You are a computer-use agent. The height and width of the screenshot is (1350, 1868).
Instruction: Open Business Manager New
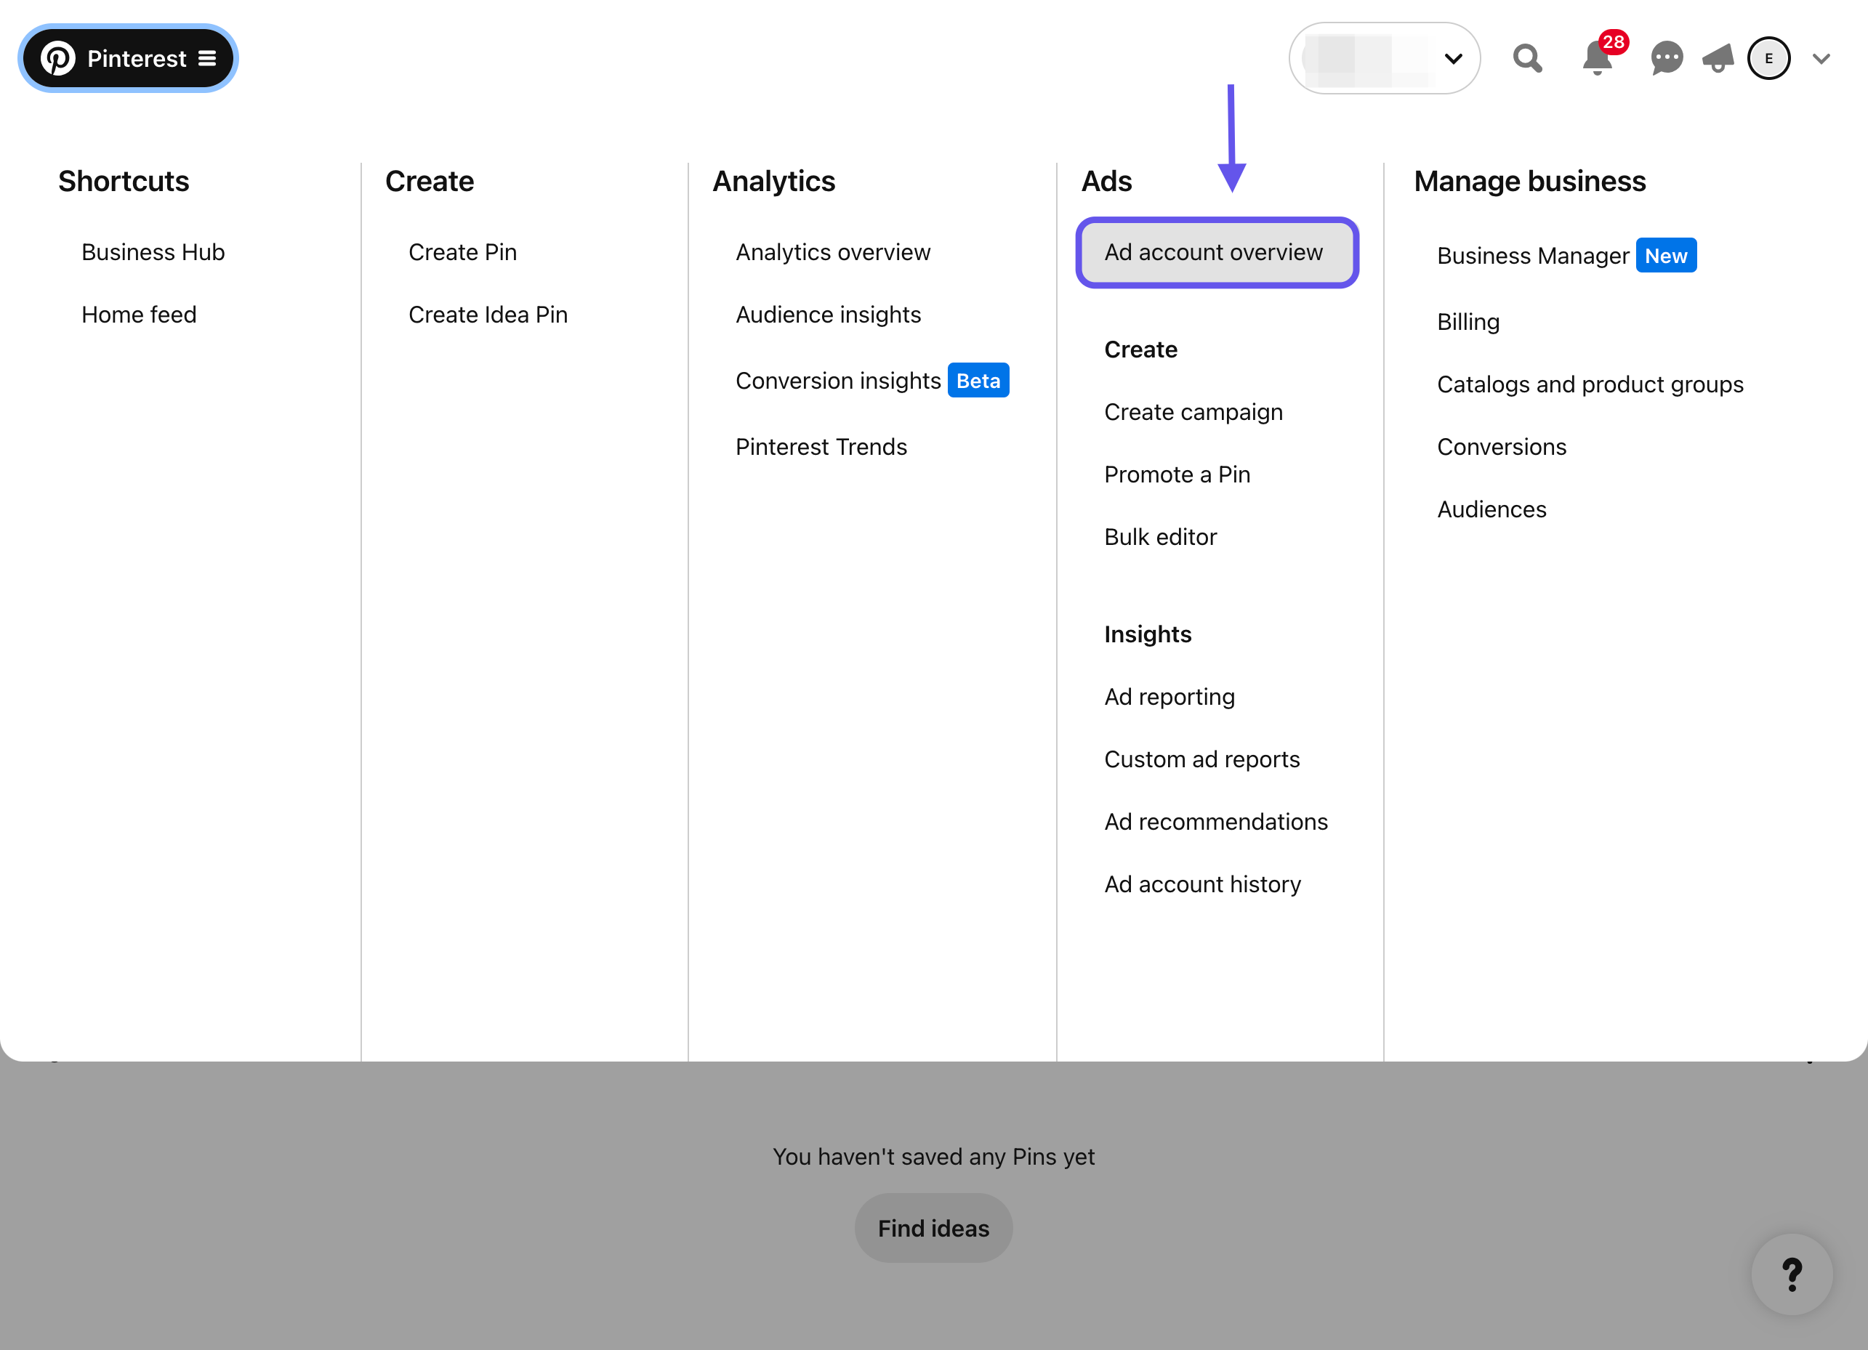click(x=1566, y=255)
